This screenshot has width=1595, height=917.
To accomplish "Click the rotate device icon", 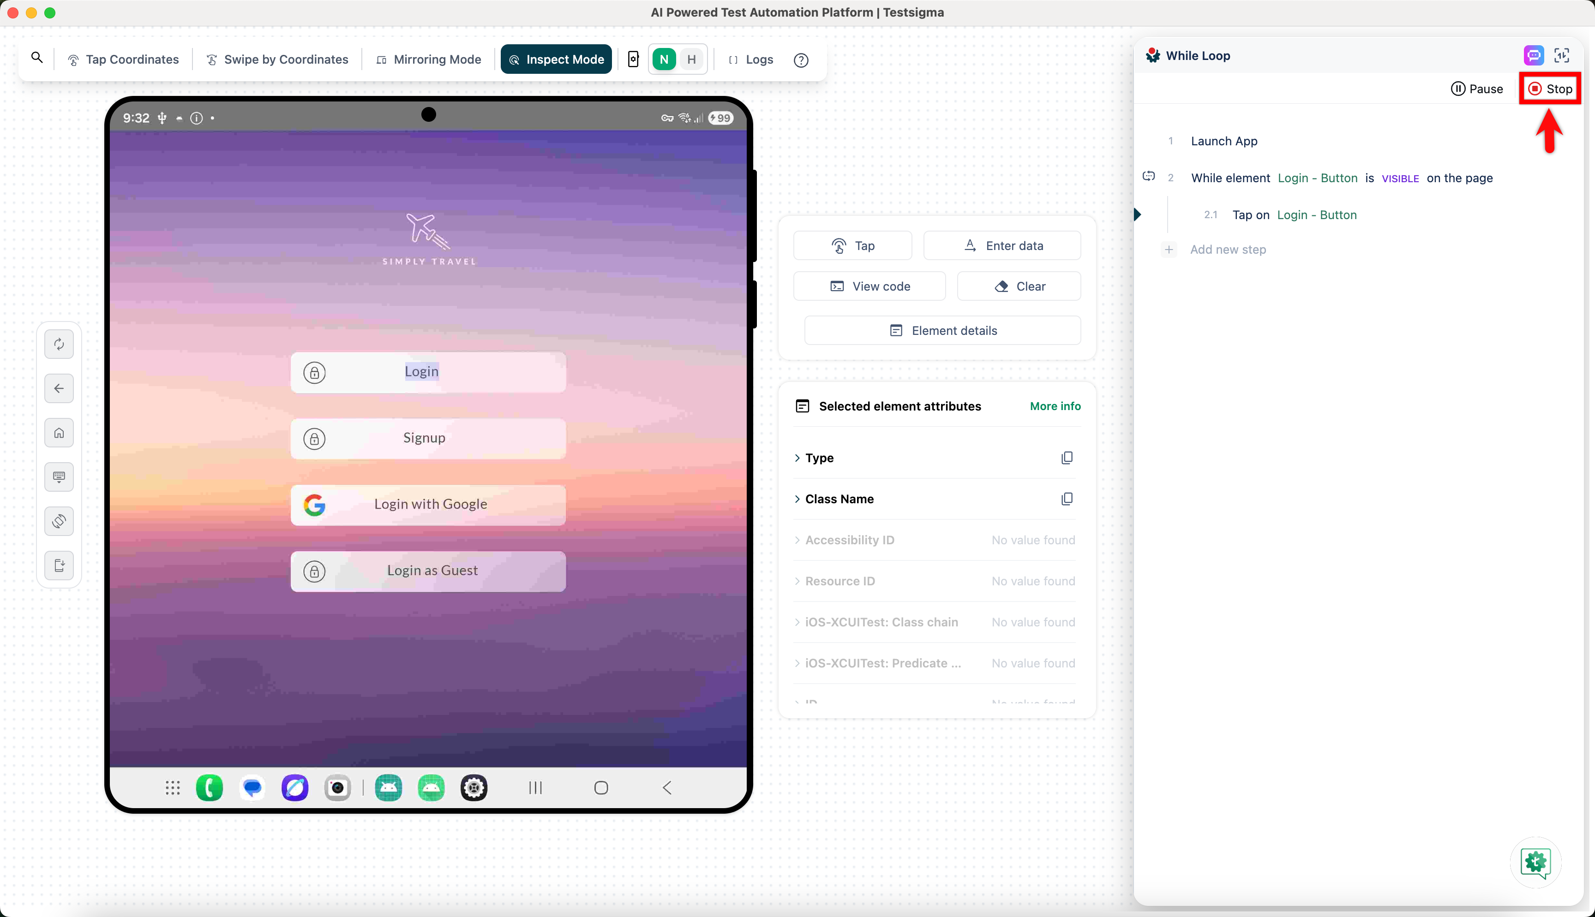I will [x=59, y=521].
